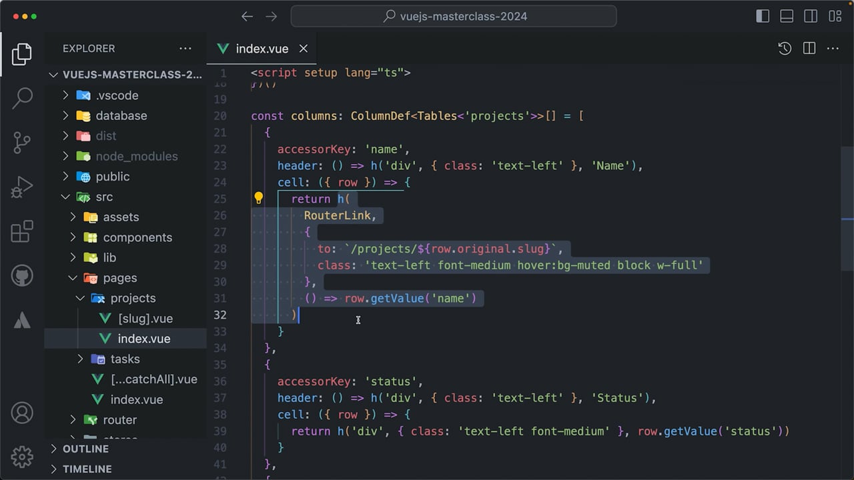Open the Explorer view in activity bar
The width and height of the screenshot is (854, 480).
click(22, 54)
